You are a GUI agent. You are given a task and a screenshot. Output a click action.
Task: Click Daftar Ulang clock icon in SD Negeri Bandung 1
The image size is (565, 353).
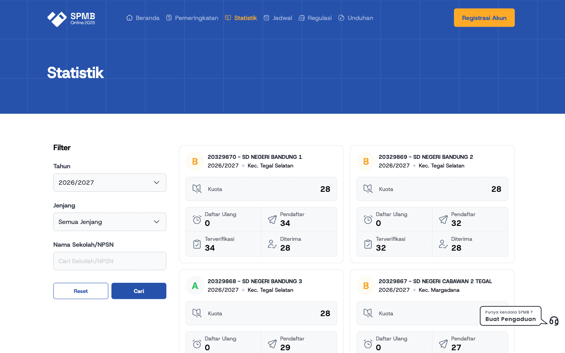[197, 220]
